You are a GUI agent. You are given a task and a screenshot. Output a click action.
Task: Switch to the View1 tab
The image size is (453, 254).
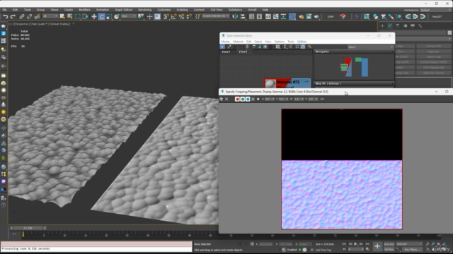tap(226, 52)
